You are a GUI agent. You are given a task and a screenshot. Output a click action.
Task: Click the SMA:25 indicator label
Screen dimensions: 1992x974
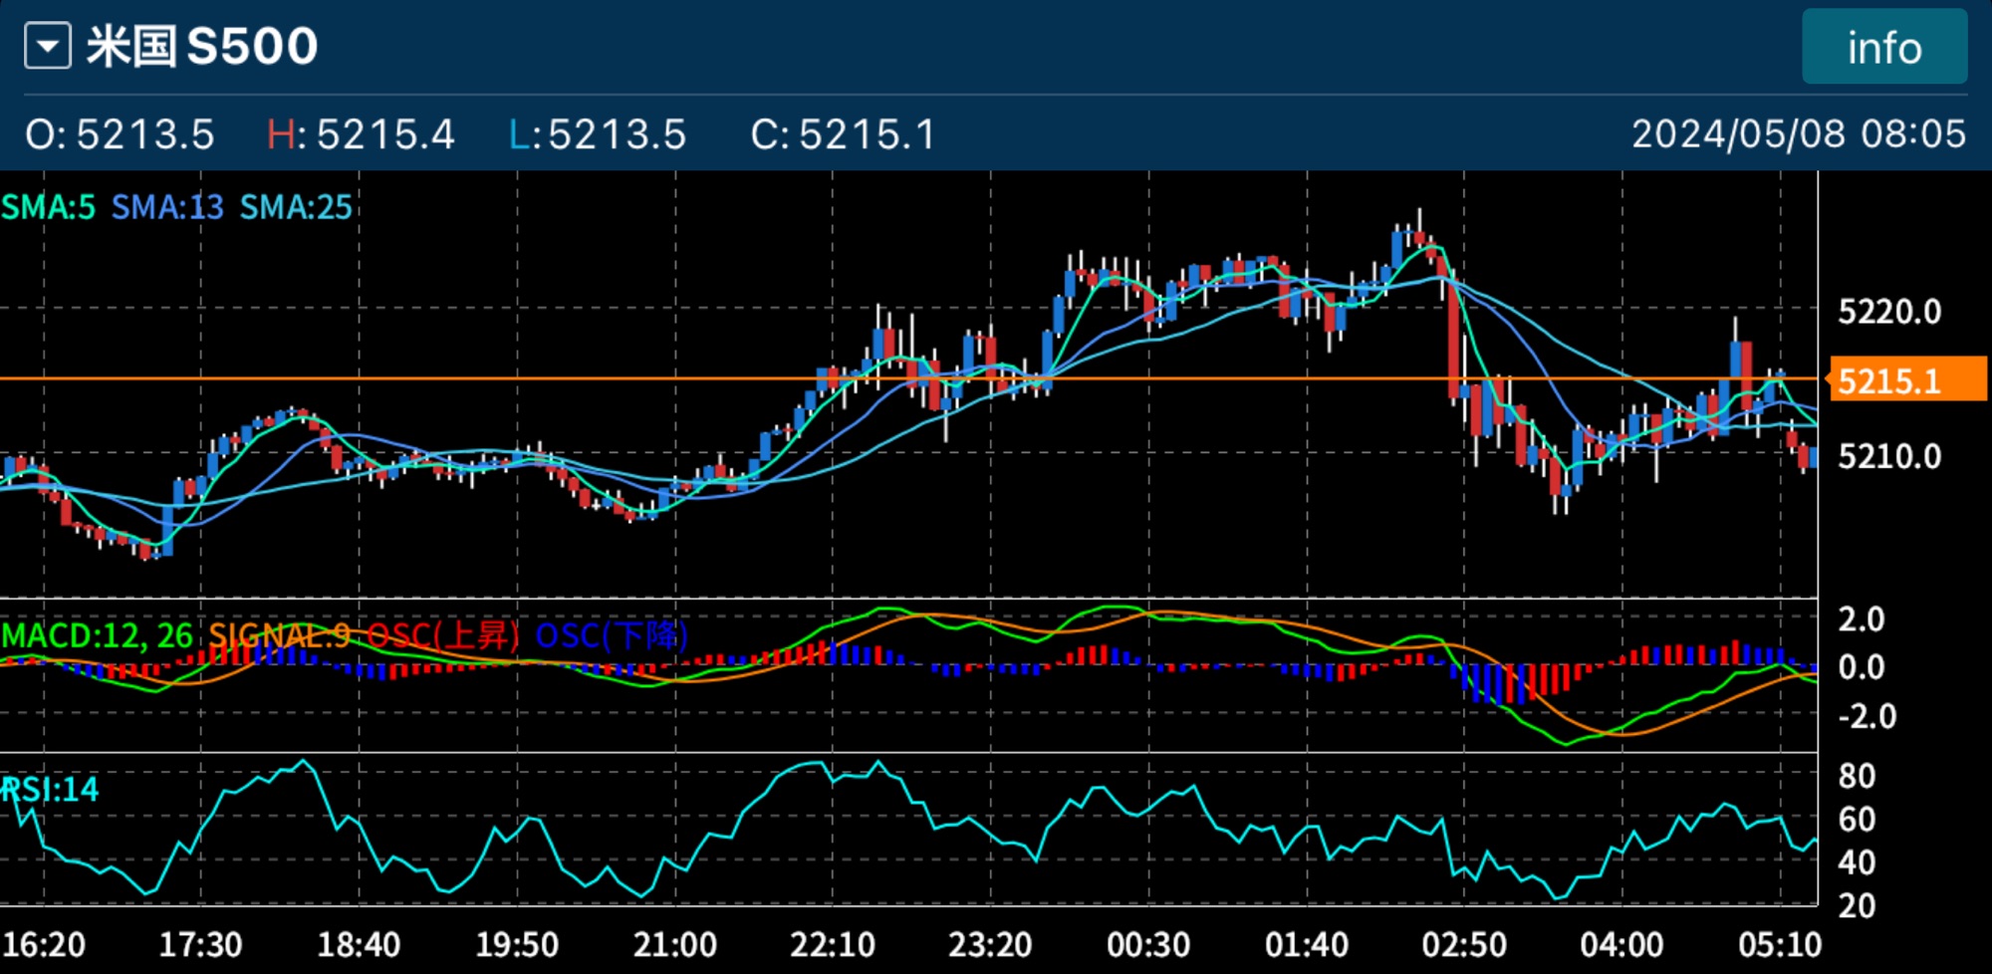(x=296, y=207)
